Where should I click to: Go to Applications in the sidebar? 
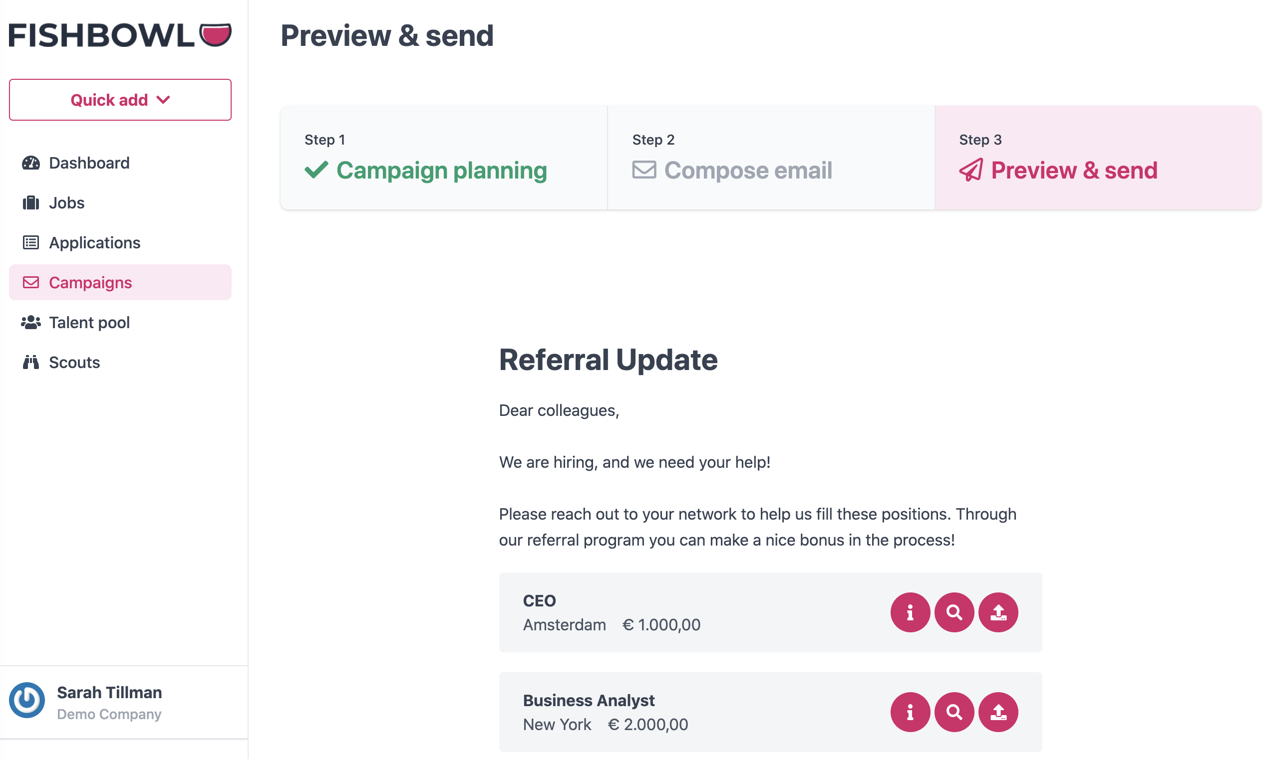[94, 243]
